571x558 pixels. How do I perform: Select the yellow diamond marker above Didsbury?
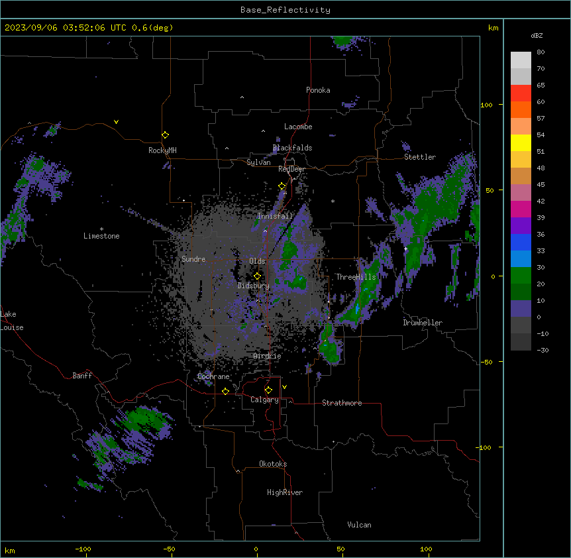coord(258,276)
